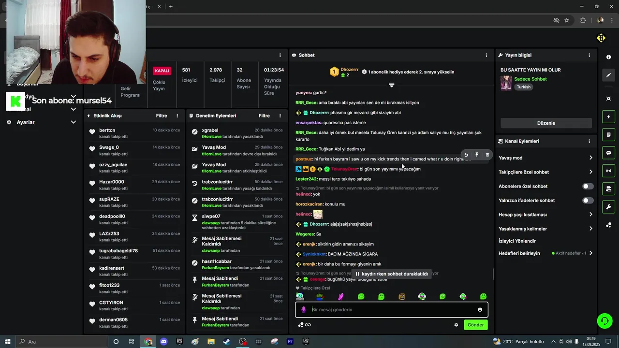Click Düzenle to edit stream info
This screenshot has height=348, width=619.
[546, 123]
